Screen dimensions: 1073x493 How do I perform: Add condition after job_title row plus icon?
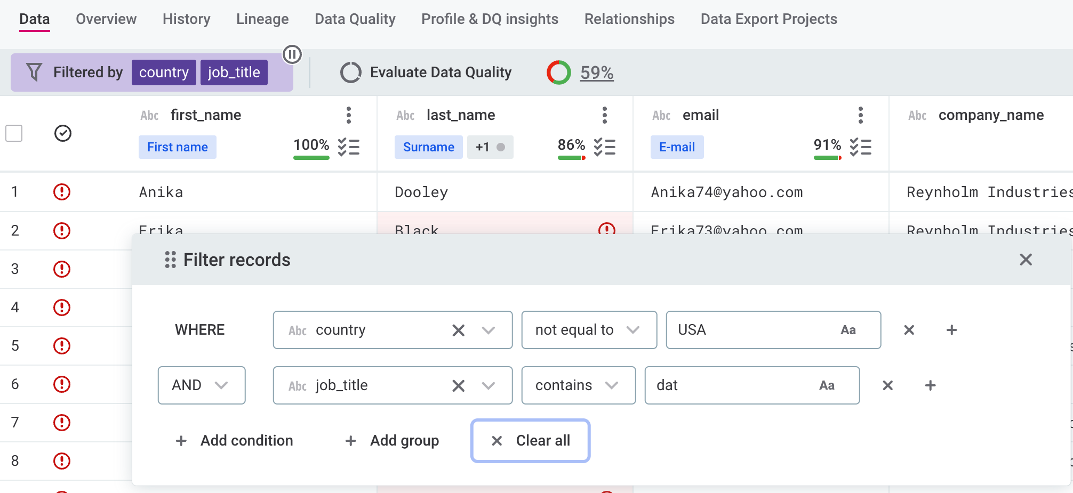click(930, 386)
